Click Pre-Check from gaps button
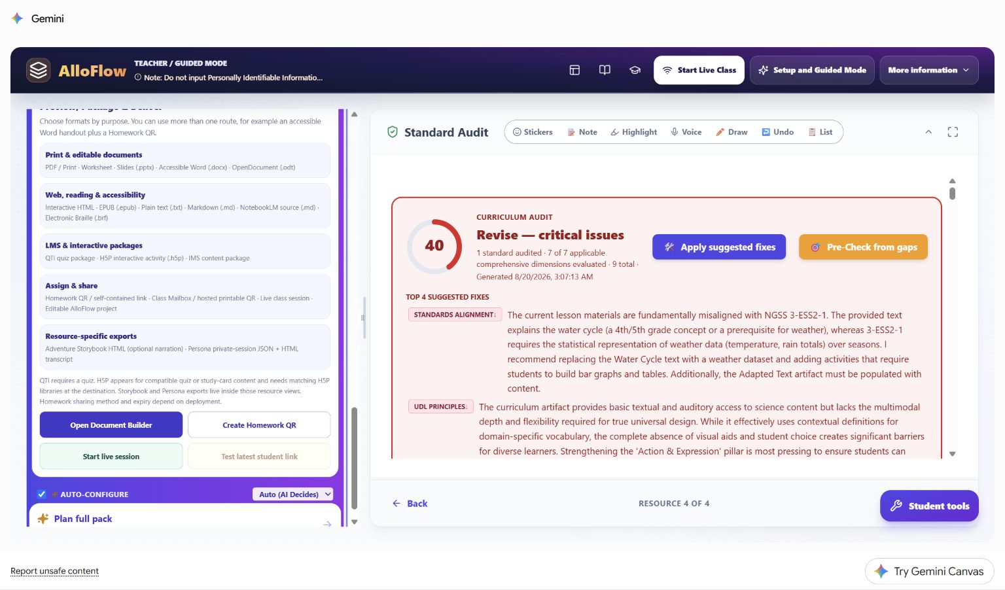This screenshot has height=590, width=1005. [x=863, y=247]
